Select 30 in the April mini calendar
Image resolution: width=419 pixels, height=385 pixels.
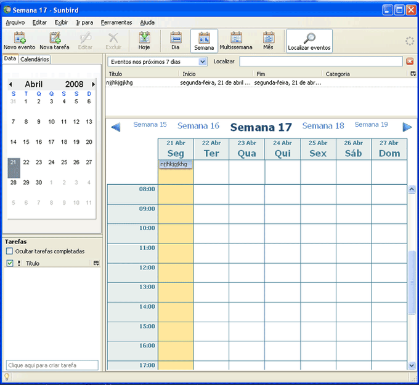(x=39, y=183)
